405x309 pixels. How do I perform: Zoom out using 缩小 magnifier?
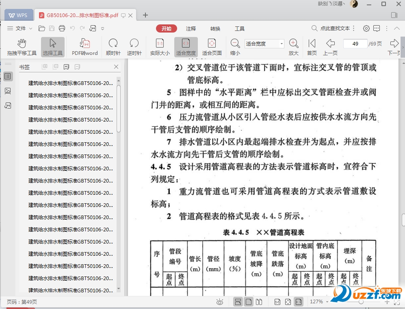pyautogui.click(x=235, y=47)
